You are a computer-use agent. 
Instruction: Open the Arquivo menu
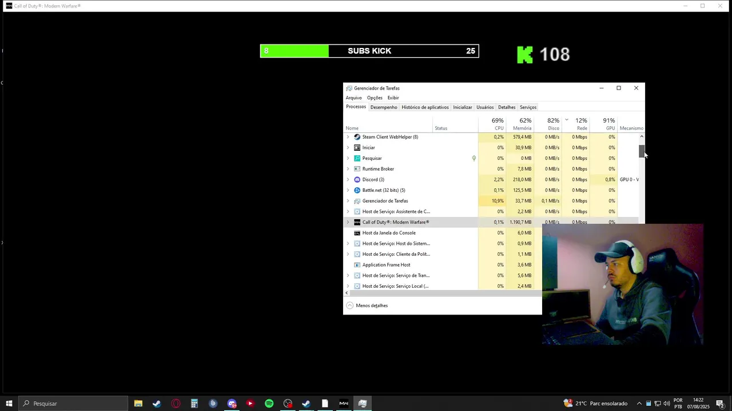(353, 98)
